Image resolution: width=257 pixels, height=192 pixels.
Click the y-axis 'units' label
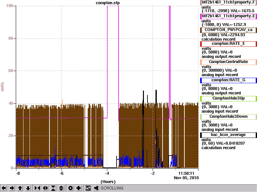pos(2,87)
